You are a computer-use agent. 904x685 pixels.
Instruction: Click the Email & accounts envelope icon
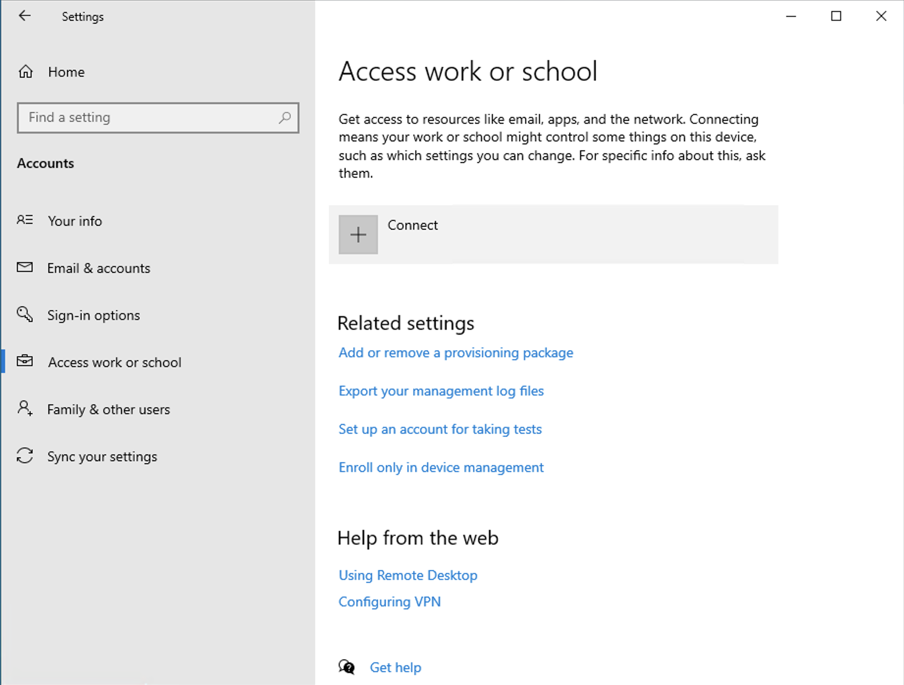pyautogui.click(x=25, y=267)
